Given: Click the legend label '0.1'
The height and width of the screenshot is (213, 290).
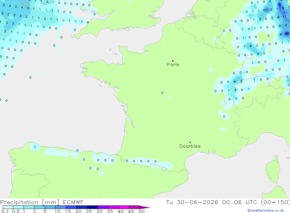Looking at the screenshot, I should point(5,211).
